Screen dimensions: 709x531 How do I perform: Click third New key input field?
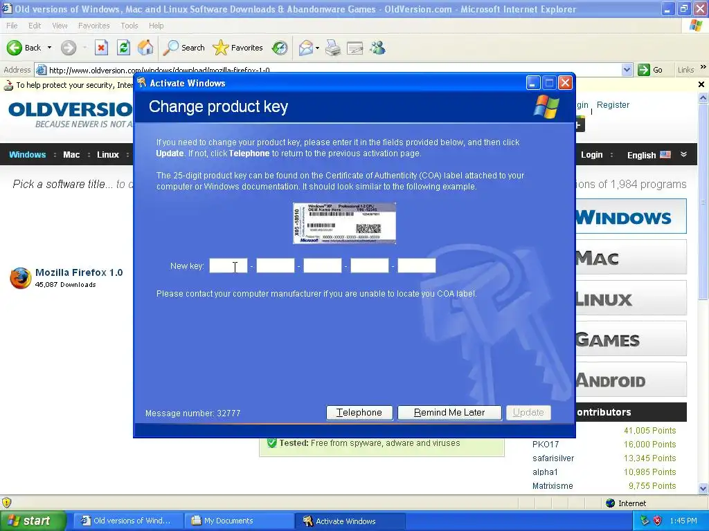click(323, 265)
